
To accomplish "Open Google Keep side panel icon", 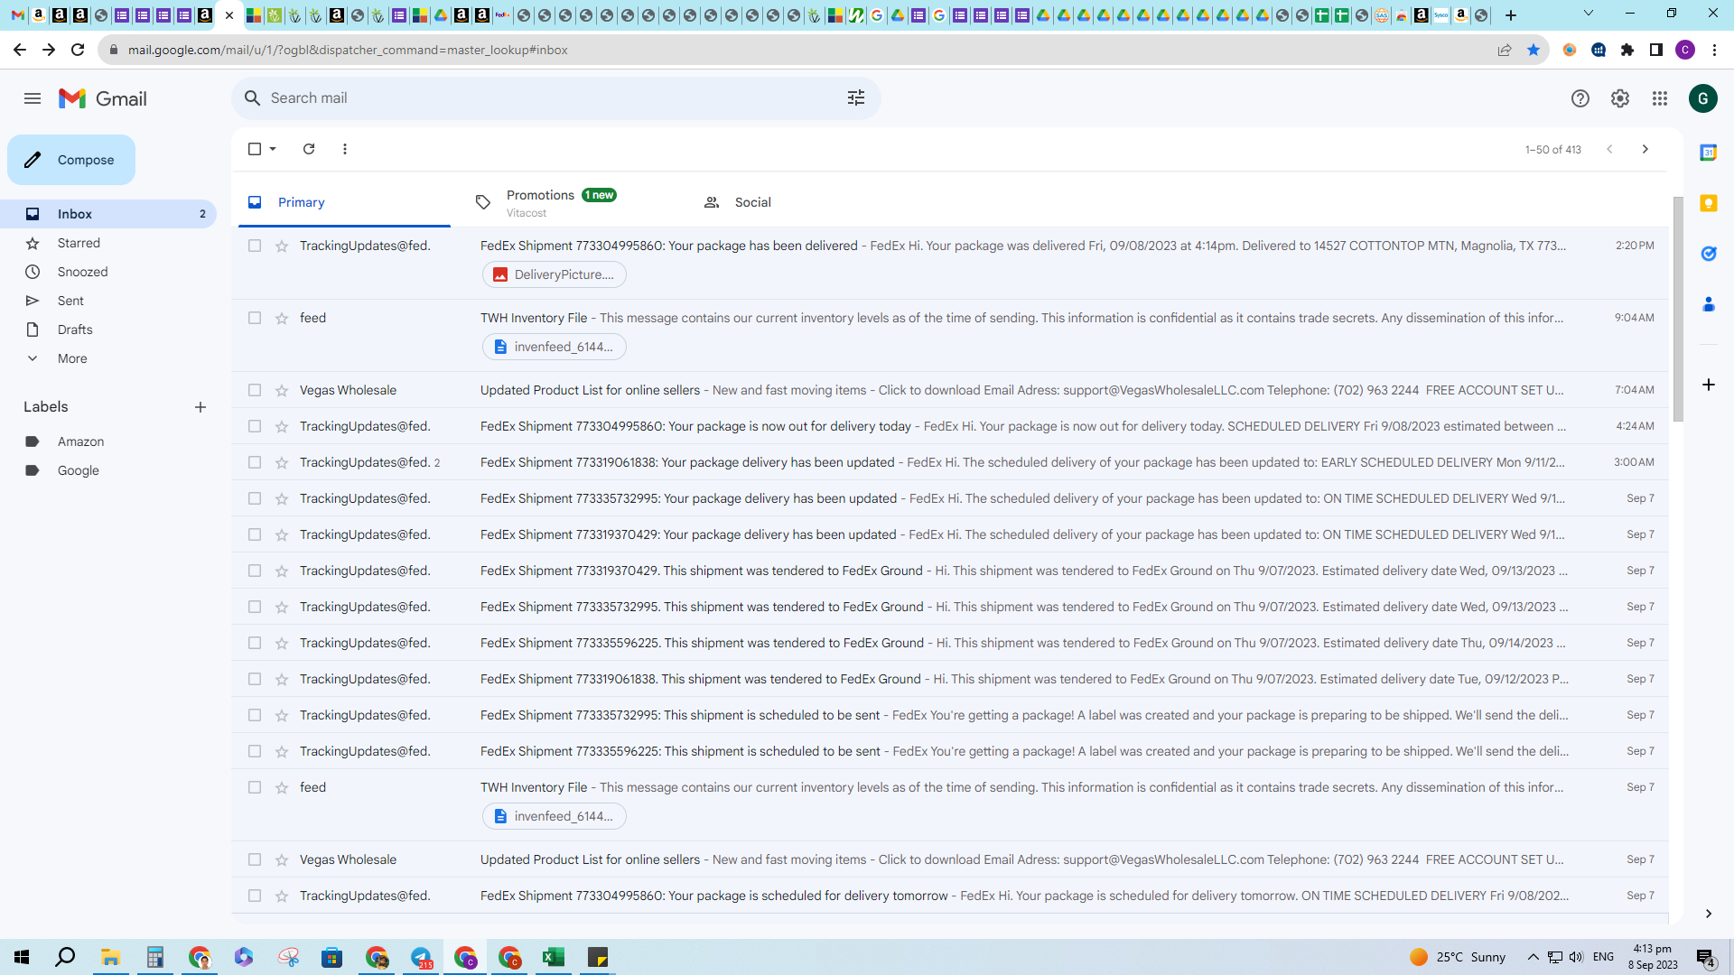I will pos(1708,203).
